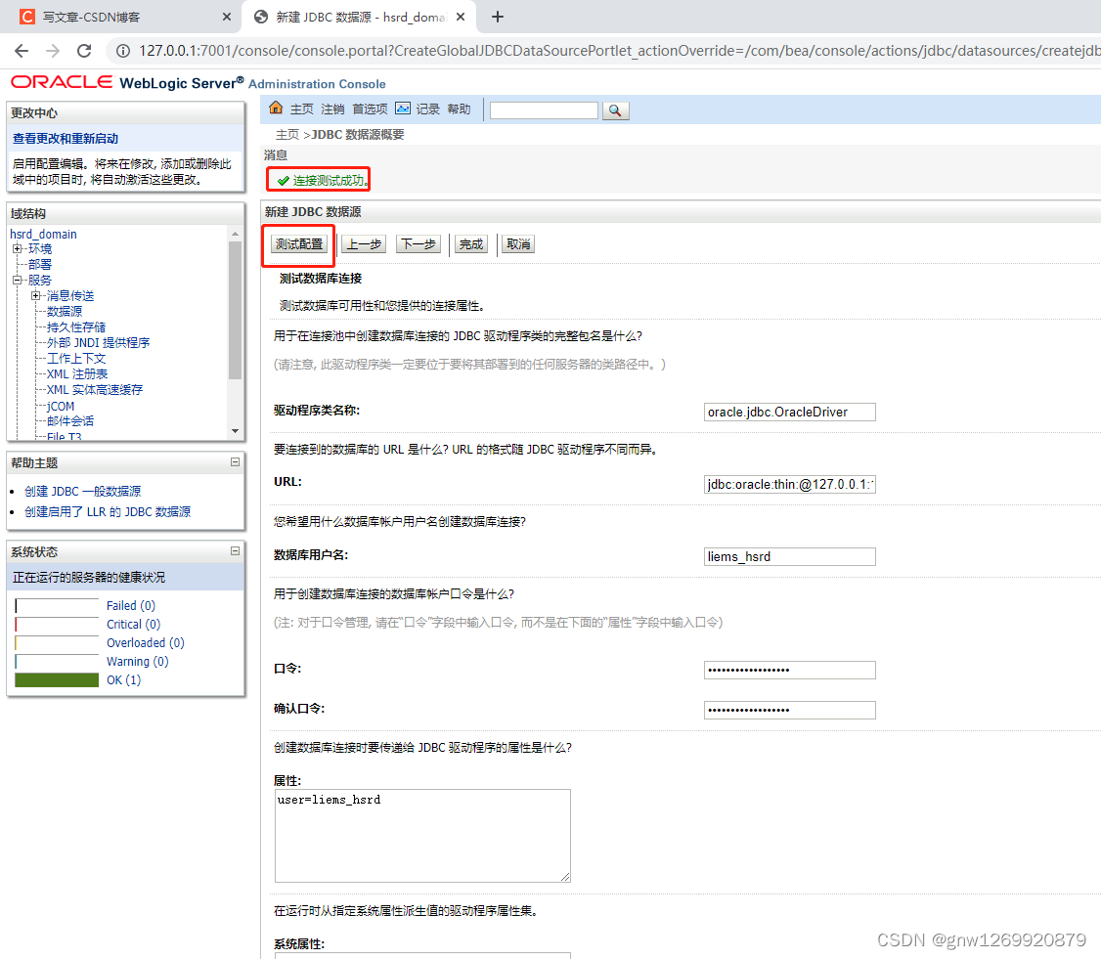Click the green OK health status bar
This screenshot has width=1101, height=959.
click(56, 679)
